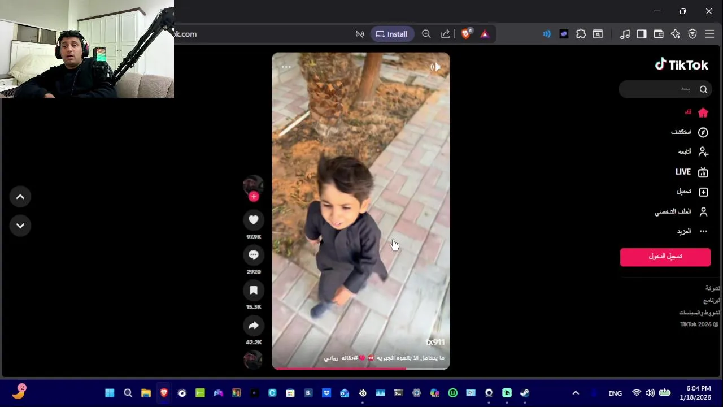Go to the previous video with up chevron
The width and height of the screenshot is (723, 407).
20,197
